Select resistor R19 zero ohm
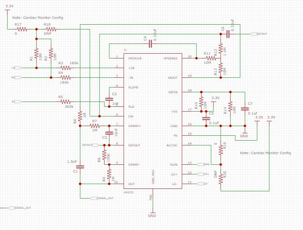The height and width of the screenshot is (230, 303). [221, 150]
